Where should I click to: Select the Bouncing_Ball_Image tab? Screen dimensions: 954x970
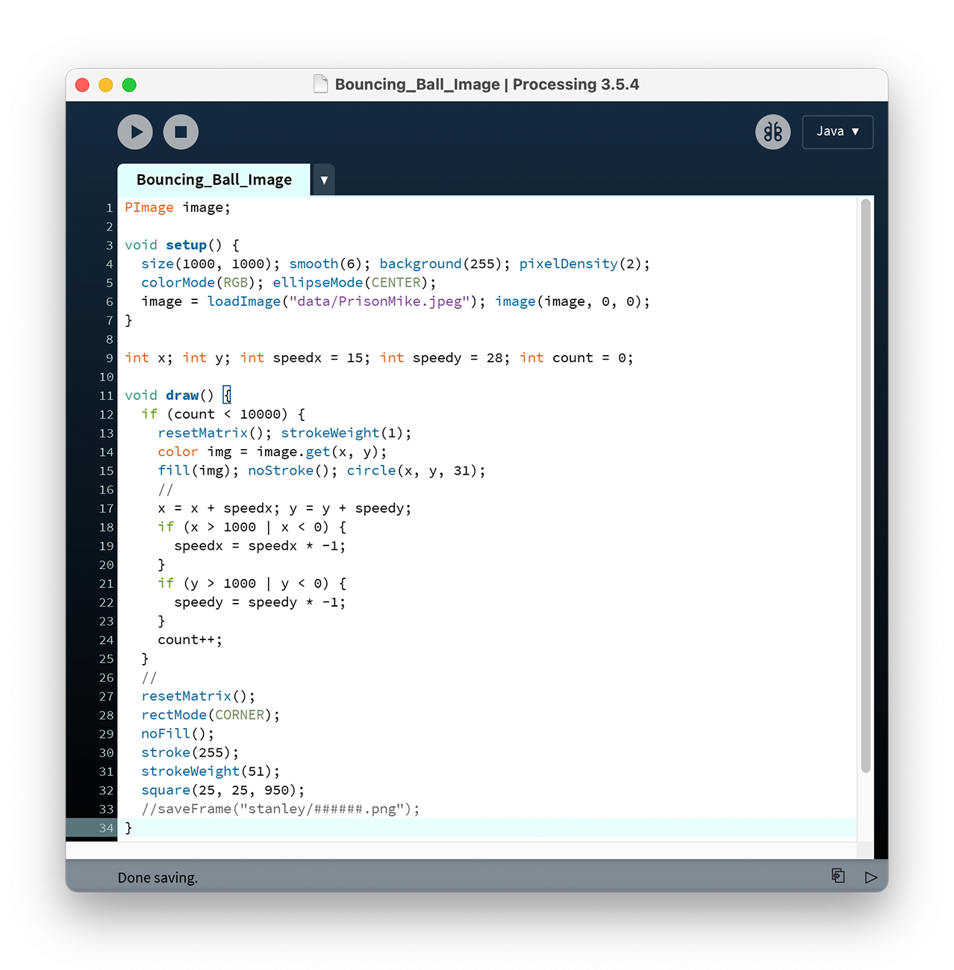213,180
